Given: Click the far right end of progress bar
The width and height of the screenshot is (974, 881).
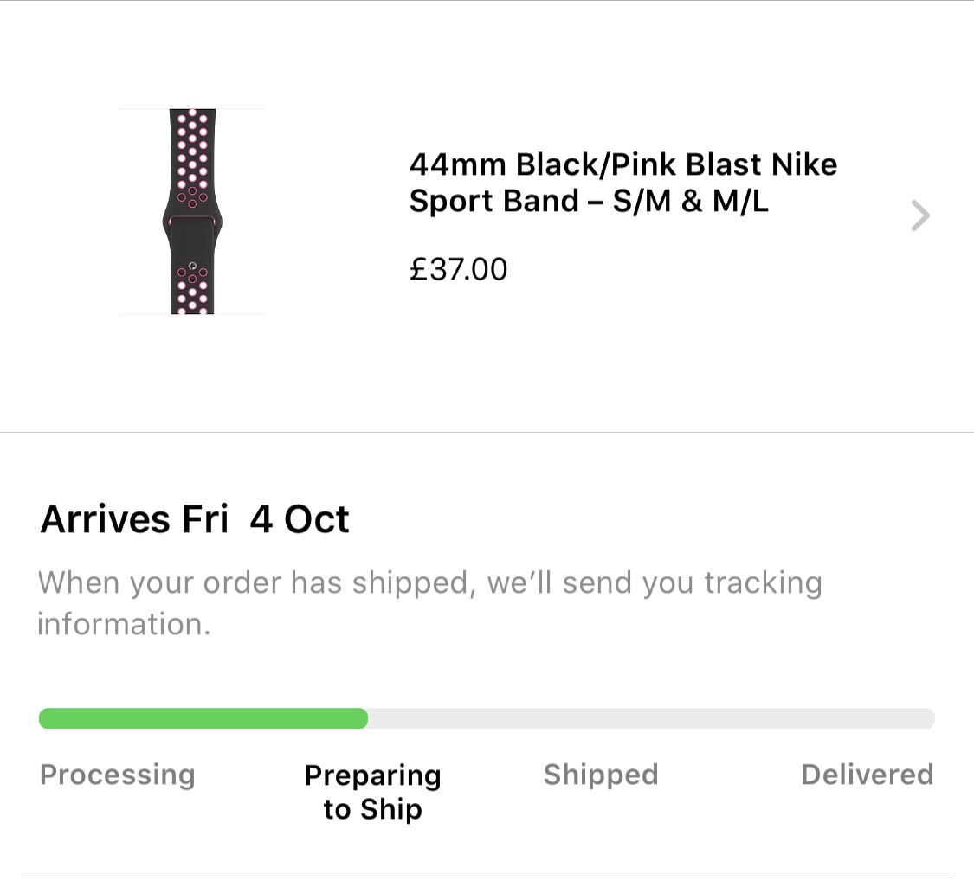Looking at the screenshot, I should point(928,718).
